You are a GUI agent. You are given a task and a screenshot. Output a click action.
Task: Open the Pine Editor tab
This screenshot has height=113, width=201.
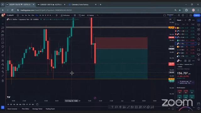[25, 109]
